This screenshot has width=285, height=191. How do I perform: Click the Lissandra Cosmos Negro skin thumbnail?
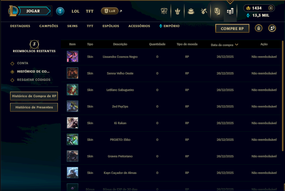pos(73,56)
